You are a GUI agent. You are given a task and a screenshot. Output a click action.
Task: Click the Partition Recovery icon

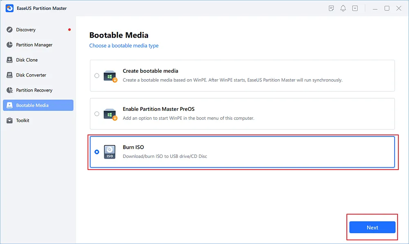(10, 90)
